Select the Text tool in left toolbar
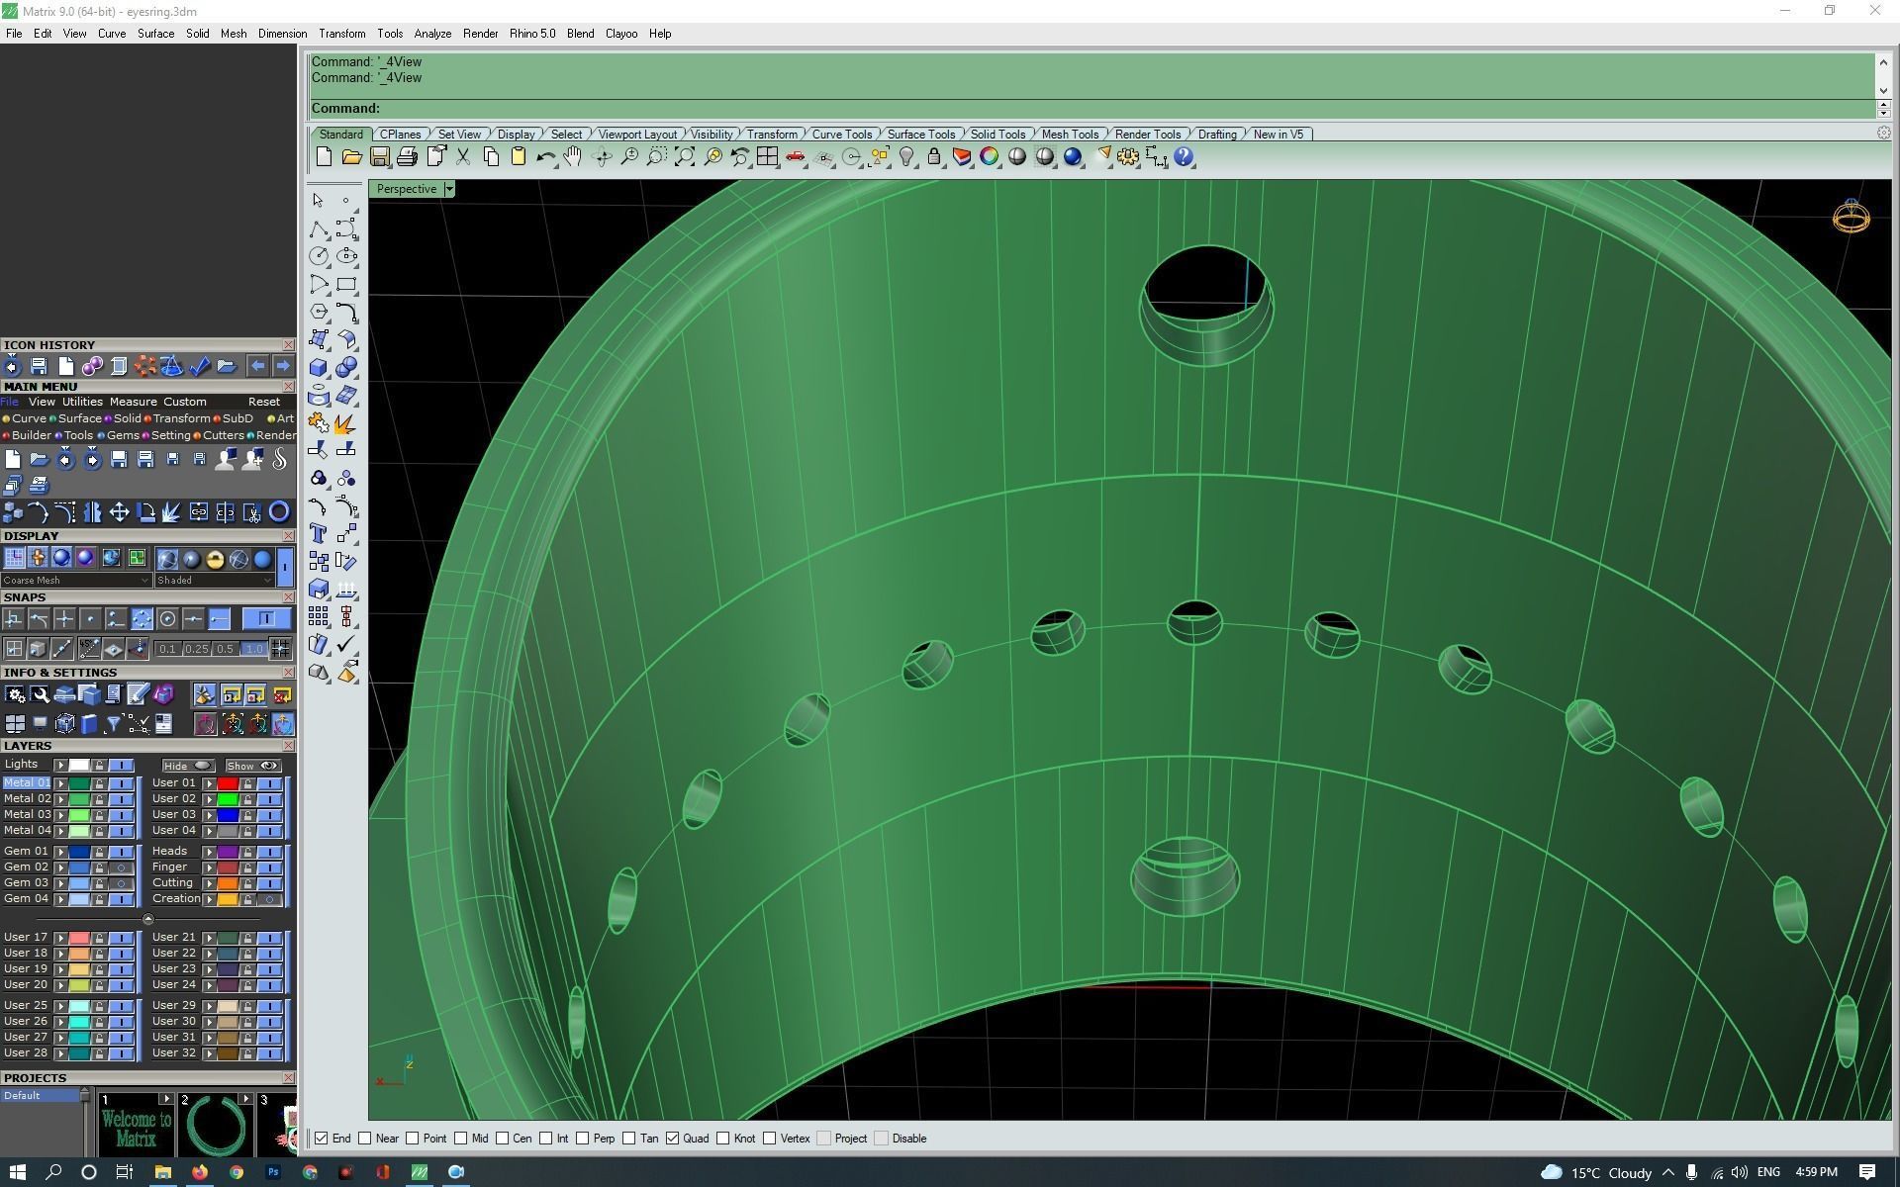Screen dimensions: 1900x1187 pyautogui.click(x=318, y=534)
